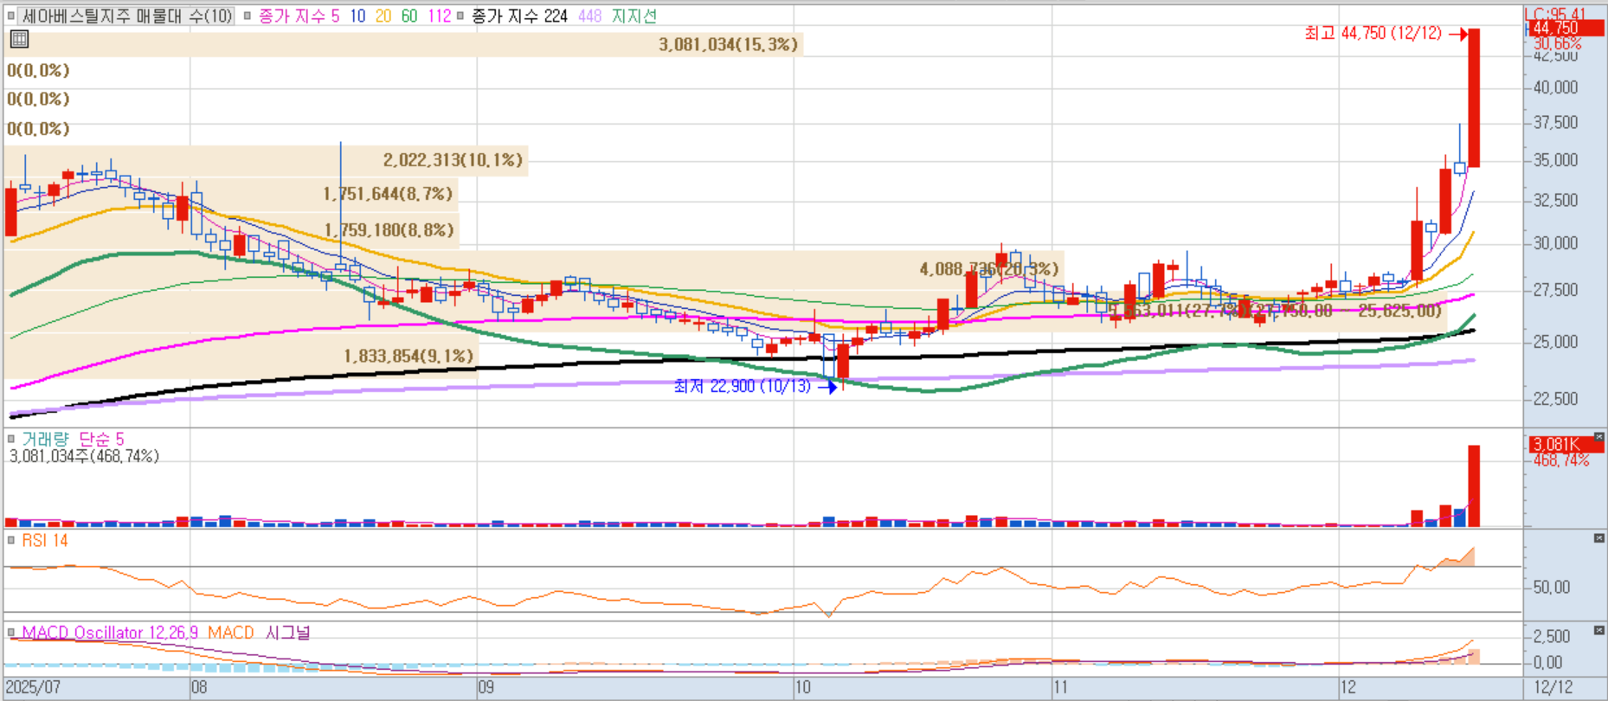
Task: Click the 2025/07 date axis label
Action: 33,687
